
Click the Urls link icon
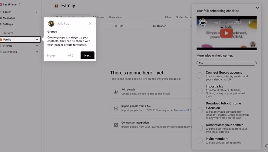116,26
